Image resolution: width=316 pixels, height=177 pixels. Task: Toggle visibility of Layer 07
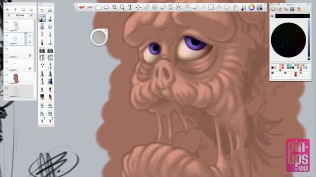6,49
